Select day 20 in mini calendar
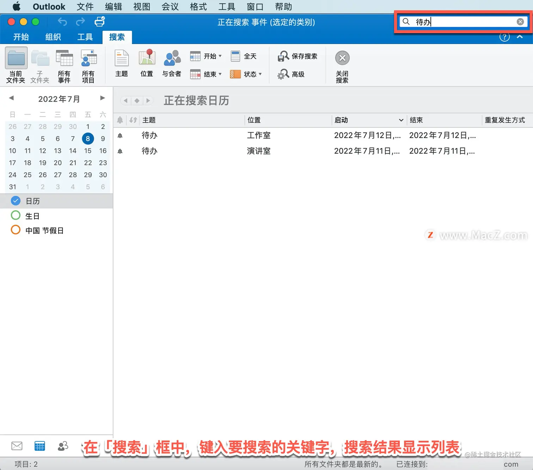 (x=58, y=163)
